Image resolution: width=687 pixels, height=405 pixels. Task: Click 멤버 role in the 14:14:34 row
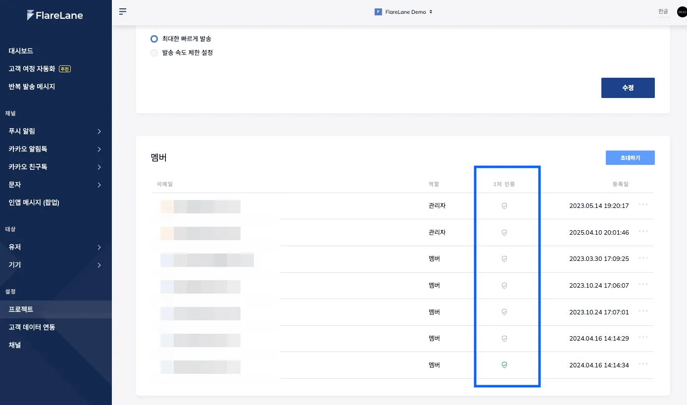pos(434,365)
